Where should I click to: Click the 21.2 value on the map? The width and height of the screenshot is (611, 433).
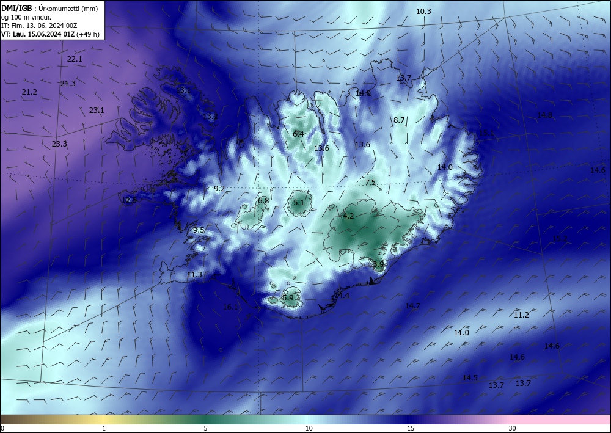pyautogui.click(x=29, y=92)
